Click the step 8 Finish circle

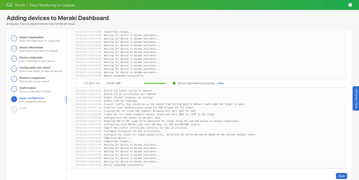(14, 109)
